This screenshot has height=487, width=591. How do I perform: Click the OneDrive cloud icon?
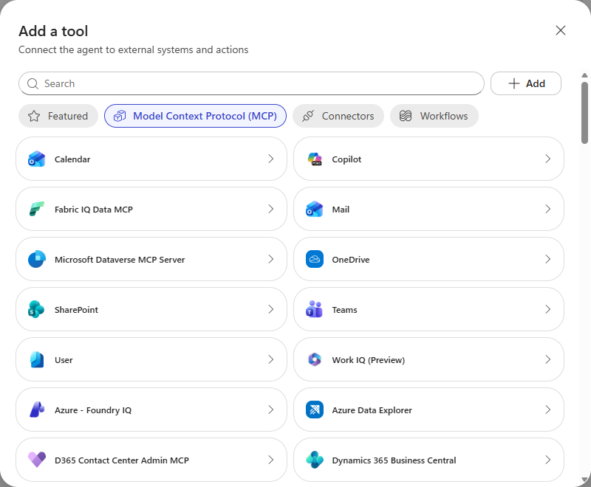tap(315, 259)
